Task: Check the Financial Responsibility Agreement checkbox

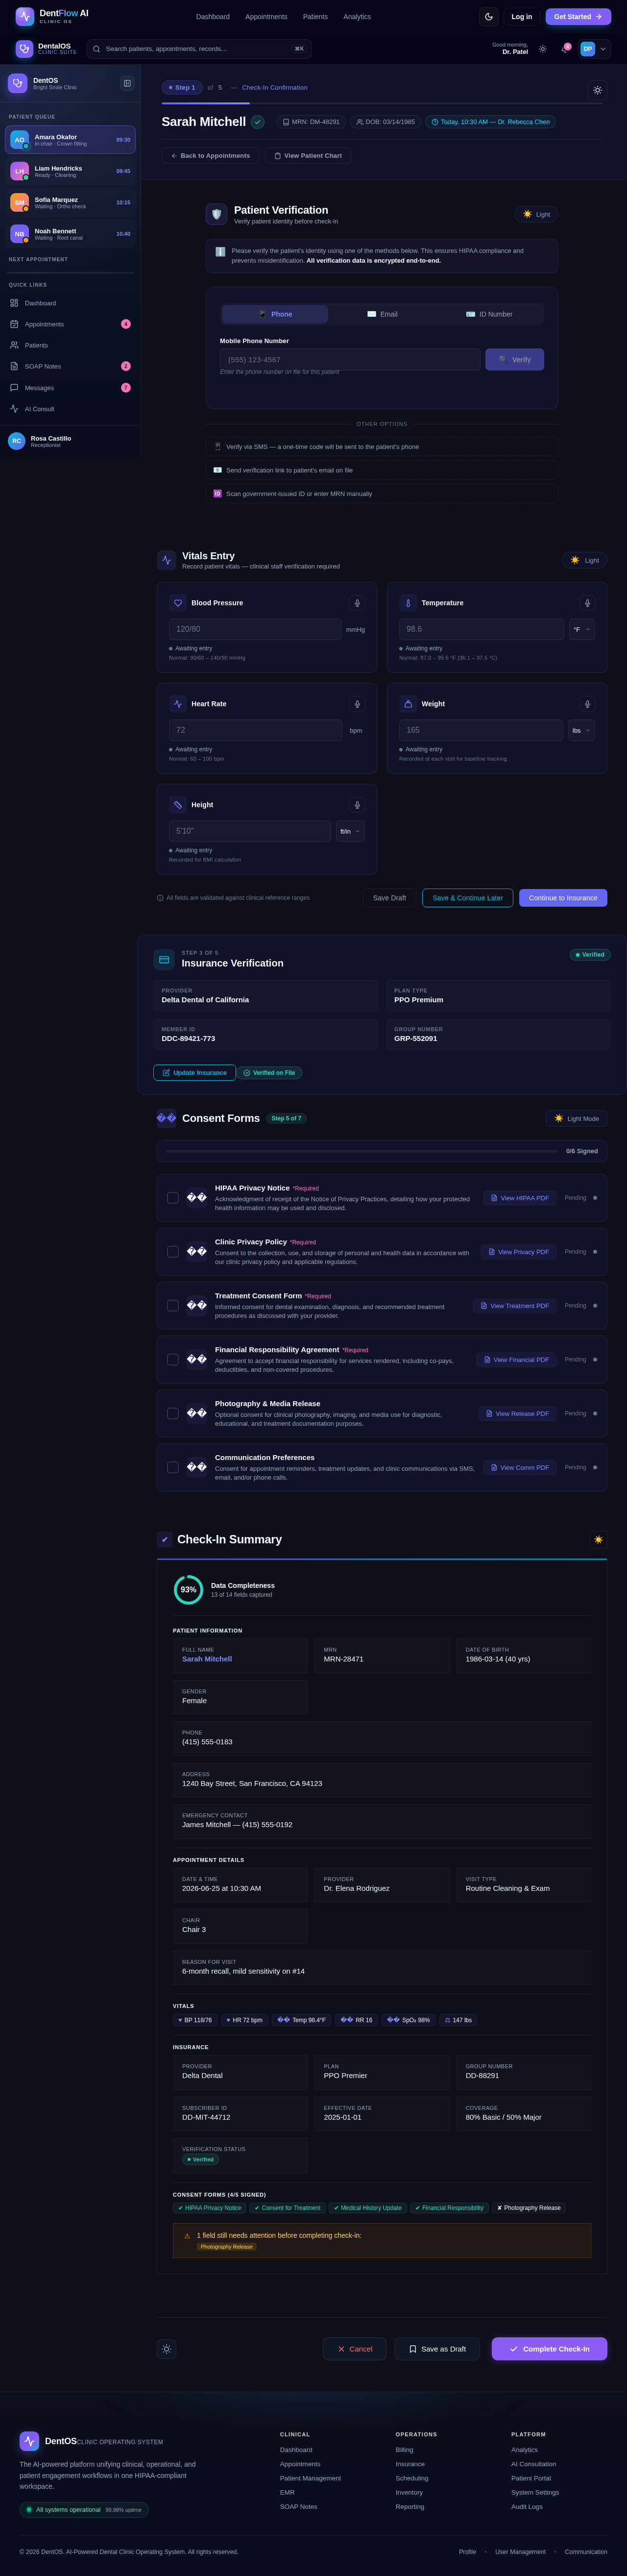Action: [x=173, y=1360]
